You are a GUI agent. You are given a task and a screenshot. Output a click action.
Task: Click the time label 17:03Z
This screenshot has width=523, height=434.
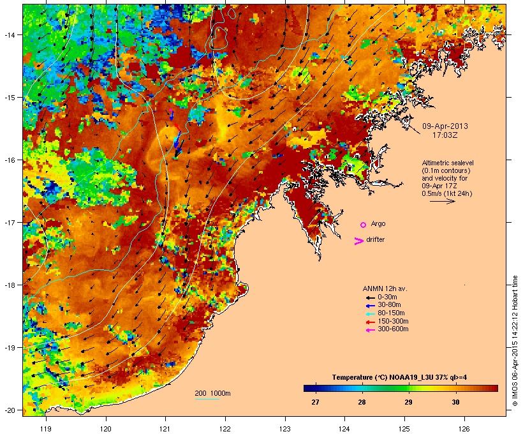[x=445, y=135]
